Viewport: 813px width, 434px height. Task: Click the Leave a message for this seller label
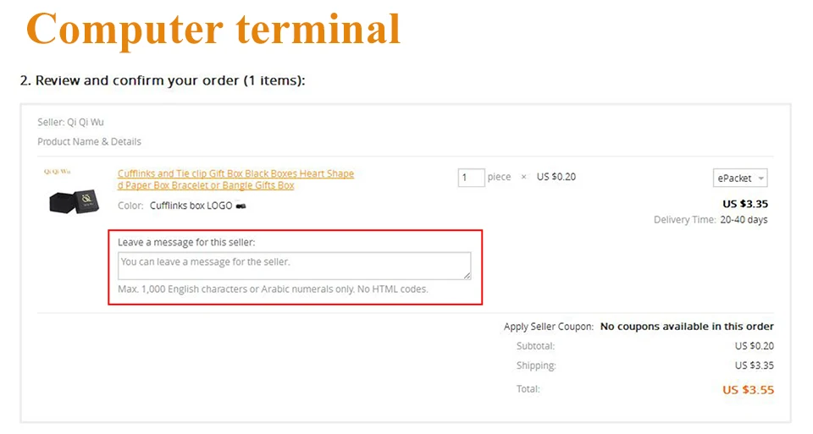[x=186, y=242]
